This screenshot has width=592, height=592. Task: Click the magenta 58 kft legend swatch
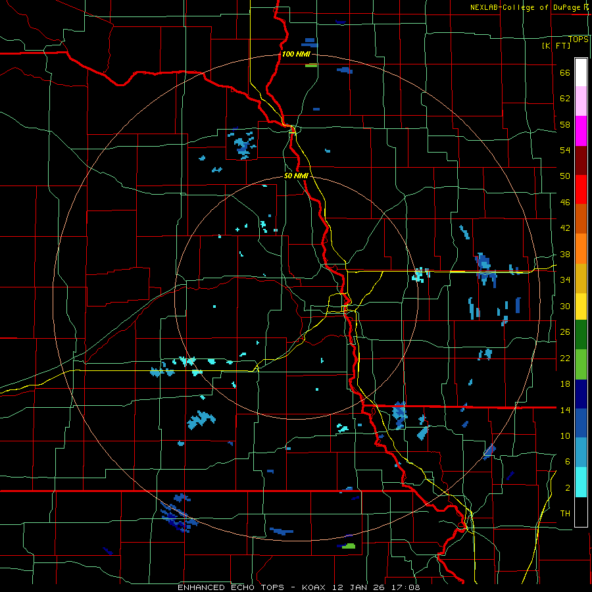(x=581, y=131)
